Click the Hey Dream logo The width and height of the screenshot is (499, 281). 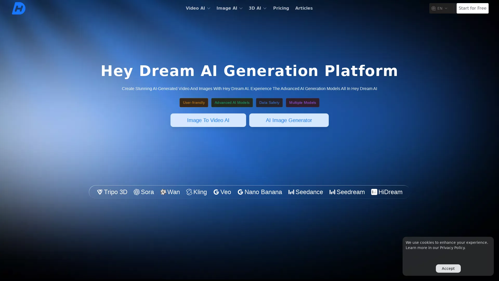[18, 8]
